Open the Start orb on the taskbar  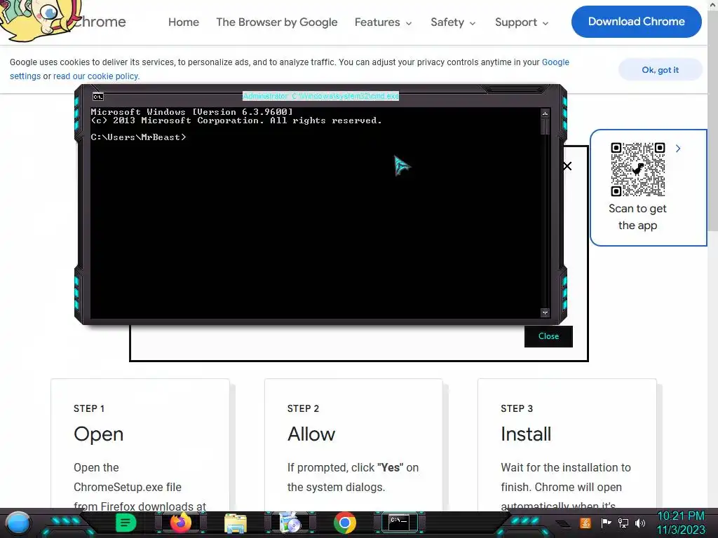[x=18, y=523]
